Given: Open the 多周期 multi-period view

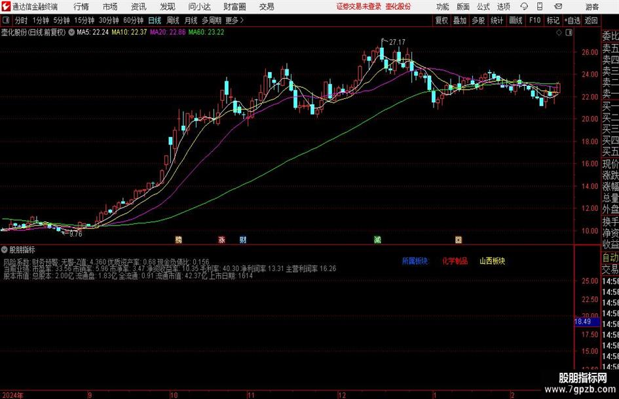Looking at the screenshot, I should coord(212,20).
